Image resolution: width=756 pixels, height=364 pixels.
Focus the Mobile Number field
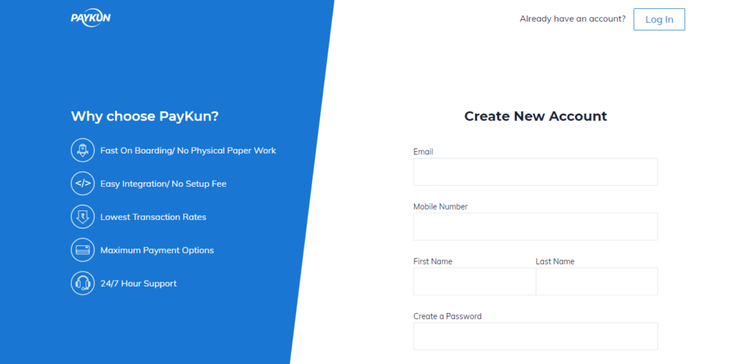tap(535, 227)
